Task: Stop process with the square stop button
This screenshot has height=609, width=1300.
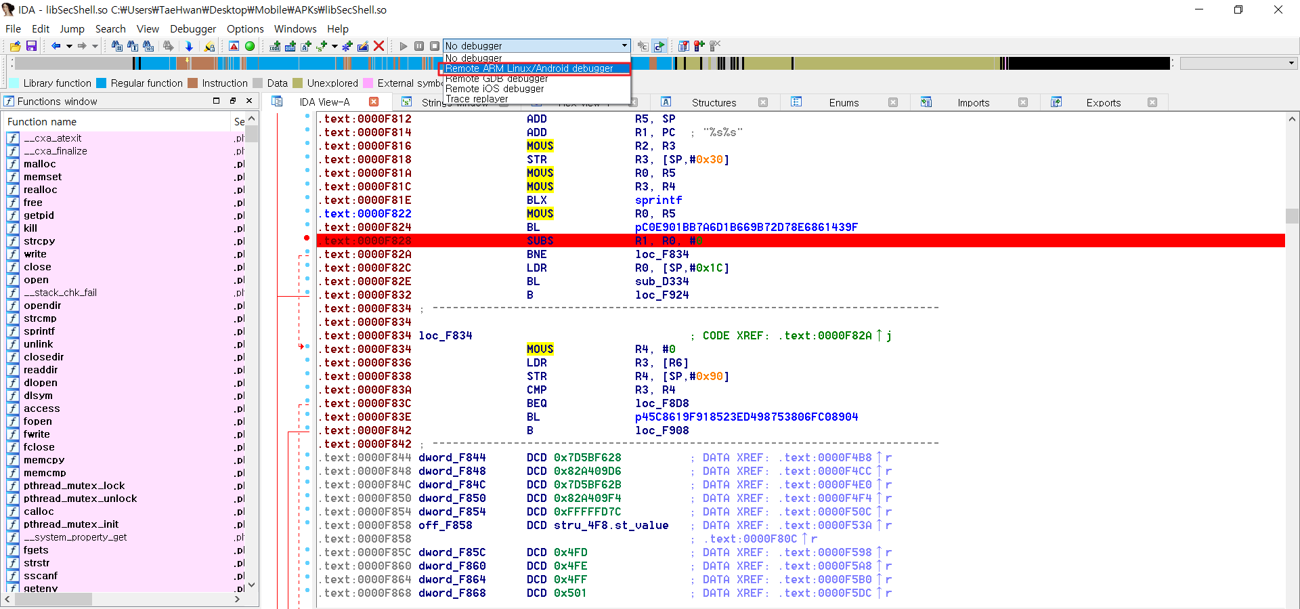Action: pos(435,46)
